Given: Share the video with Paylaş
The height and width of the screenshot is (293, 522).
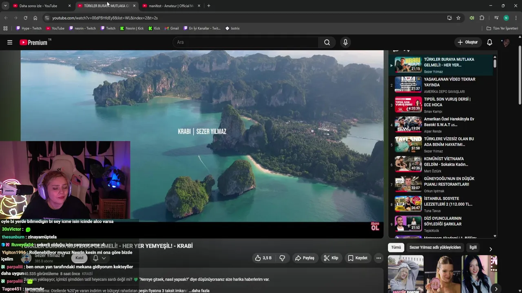Looking at the screenshot, I should (305, 258).
